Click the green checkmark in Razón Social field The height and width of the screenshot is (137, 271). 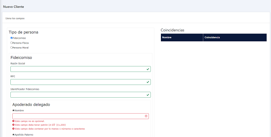click(148, 69)
